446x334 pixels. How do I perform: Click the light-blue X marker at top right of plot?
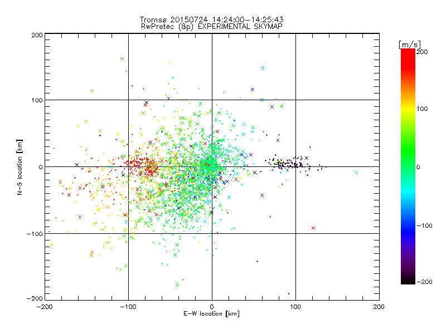(263, 68)
